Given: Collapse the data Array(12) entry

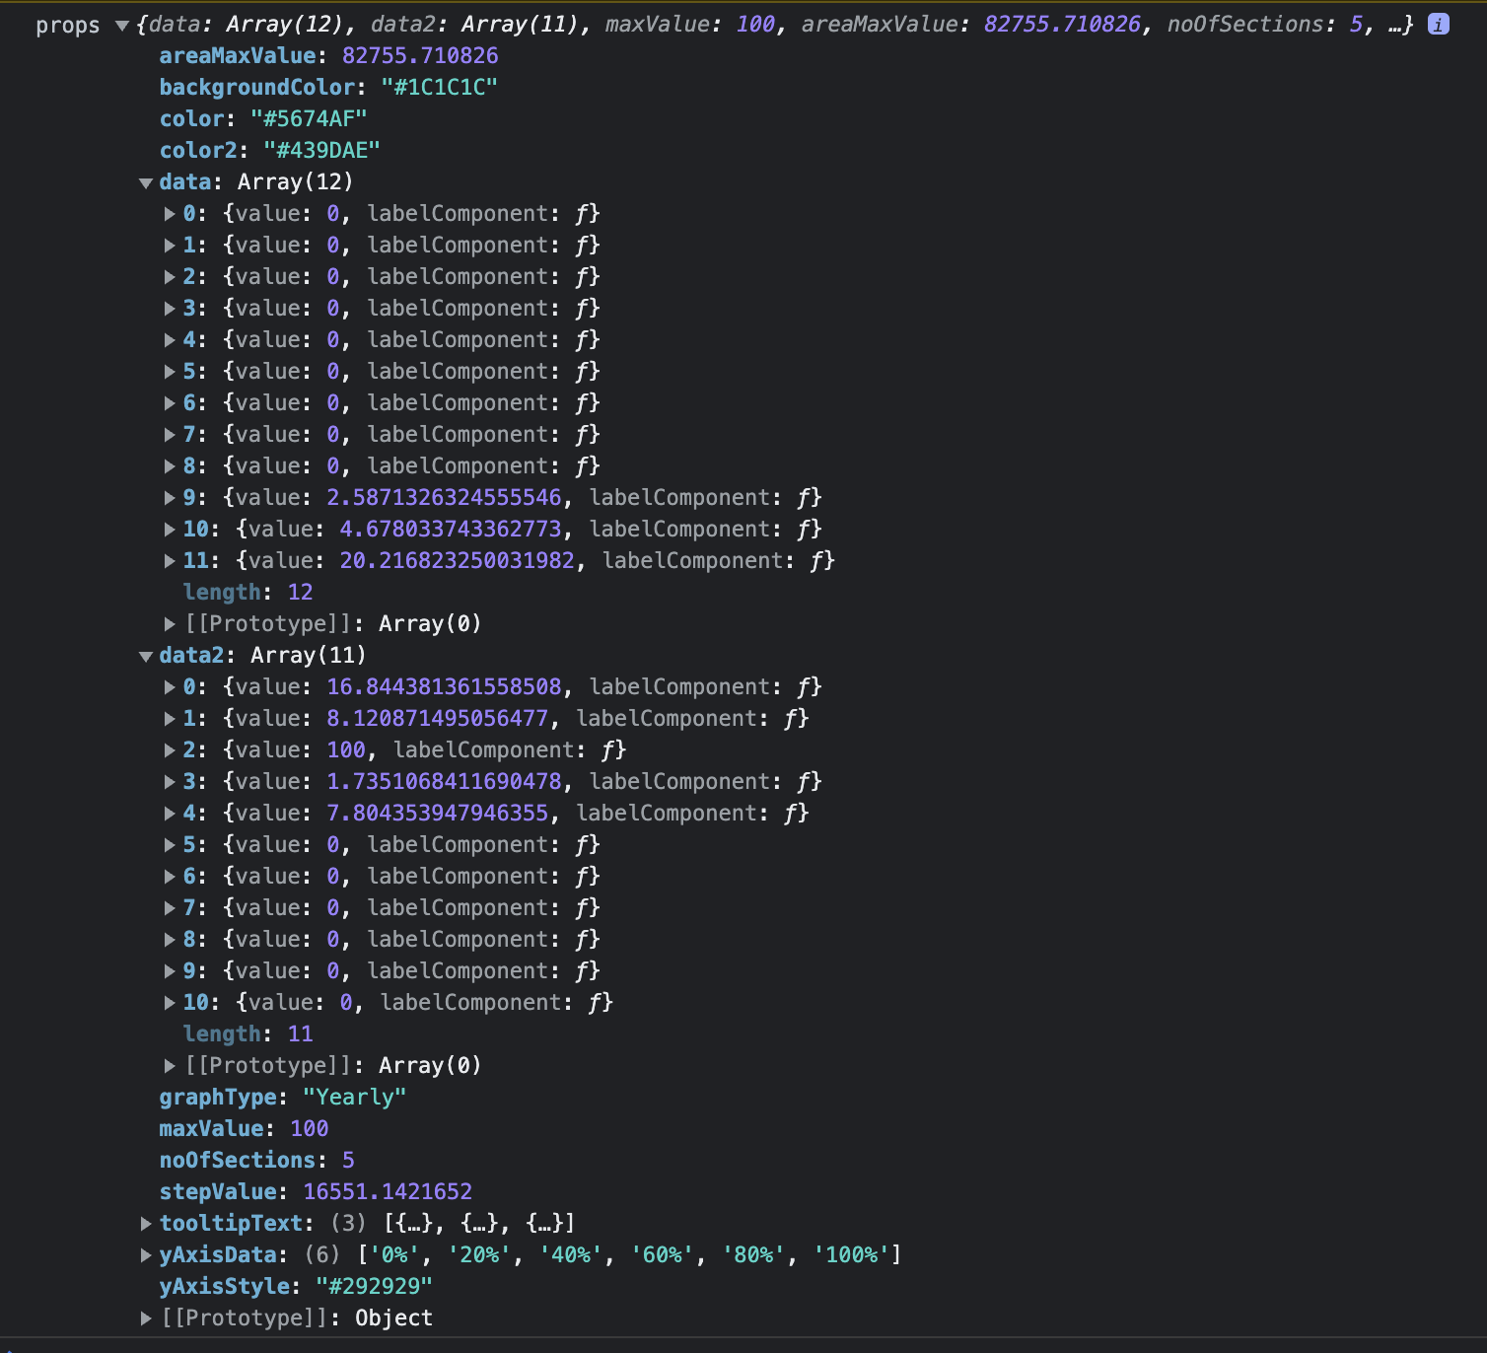Looking at the screenshot, I should [145, 181].
